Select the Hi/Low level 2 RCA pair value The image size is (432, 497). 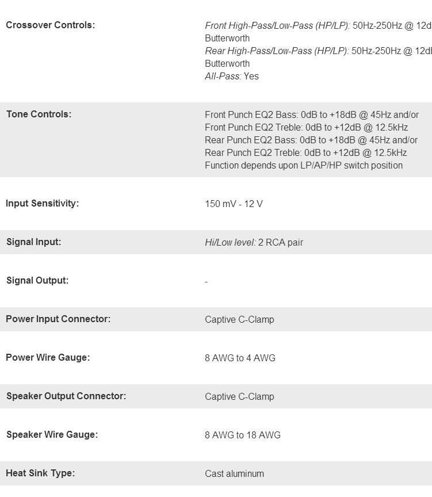point(254,243)
